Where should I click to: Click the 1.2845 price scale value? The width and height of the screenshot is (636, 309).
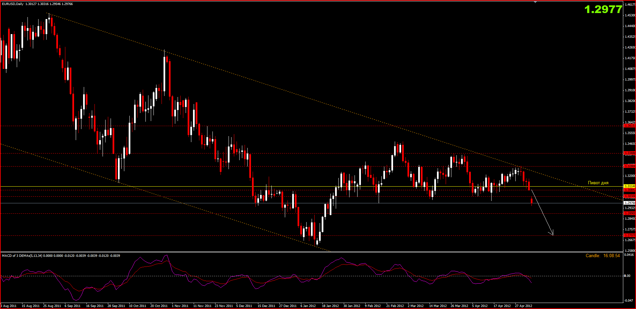click(x=630, y=219)
